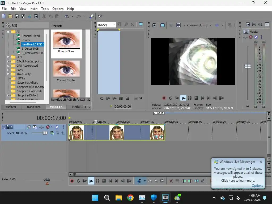The height and width of the screenshot is (204, 272).
Task: Click the event pan/crop icon on the clip
Action: pyautogui.click(x=156, y=137)
